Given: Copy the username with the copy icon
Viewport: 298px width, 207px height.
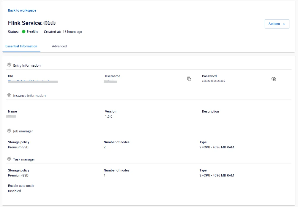Looking at the screenshot, I should [x=189, y=79].
